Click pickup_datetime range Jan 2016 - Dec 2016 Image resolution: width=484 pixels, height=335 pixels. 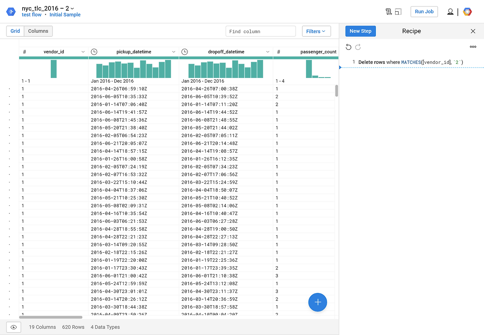(112, 81)
